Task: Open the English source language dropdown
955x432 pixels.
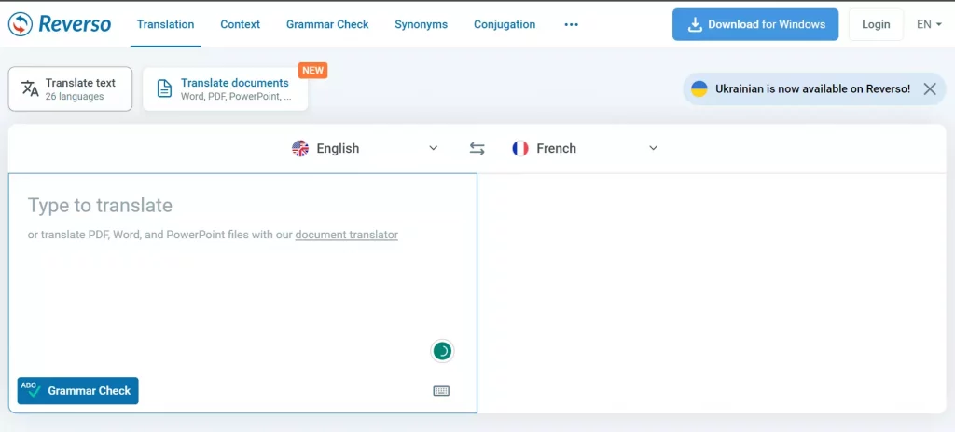Action: click(x=365, y=148)
